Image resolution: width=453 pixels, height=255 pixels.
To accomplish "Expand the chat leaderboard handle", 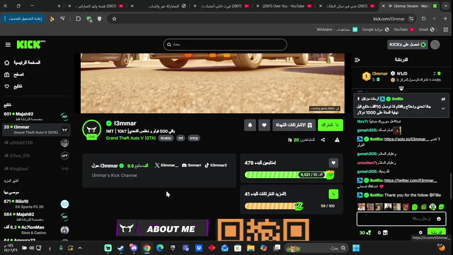I will (x=401, y=88).
